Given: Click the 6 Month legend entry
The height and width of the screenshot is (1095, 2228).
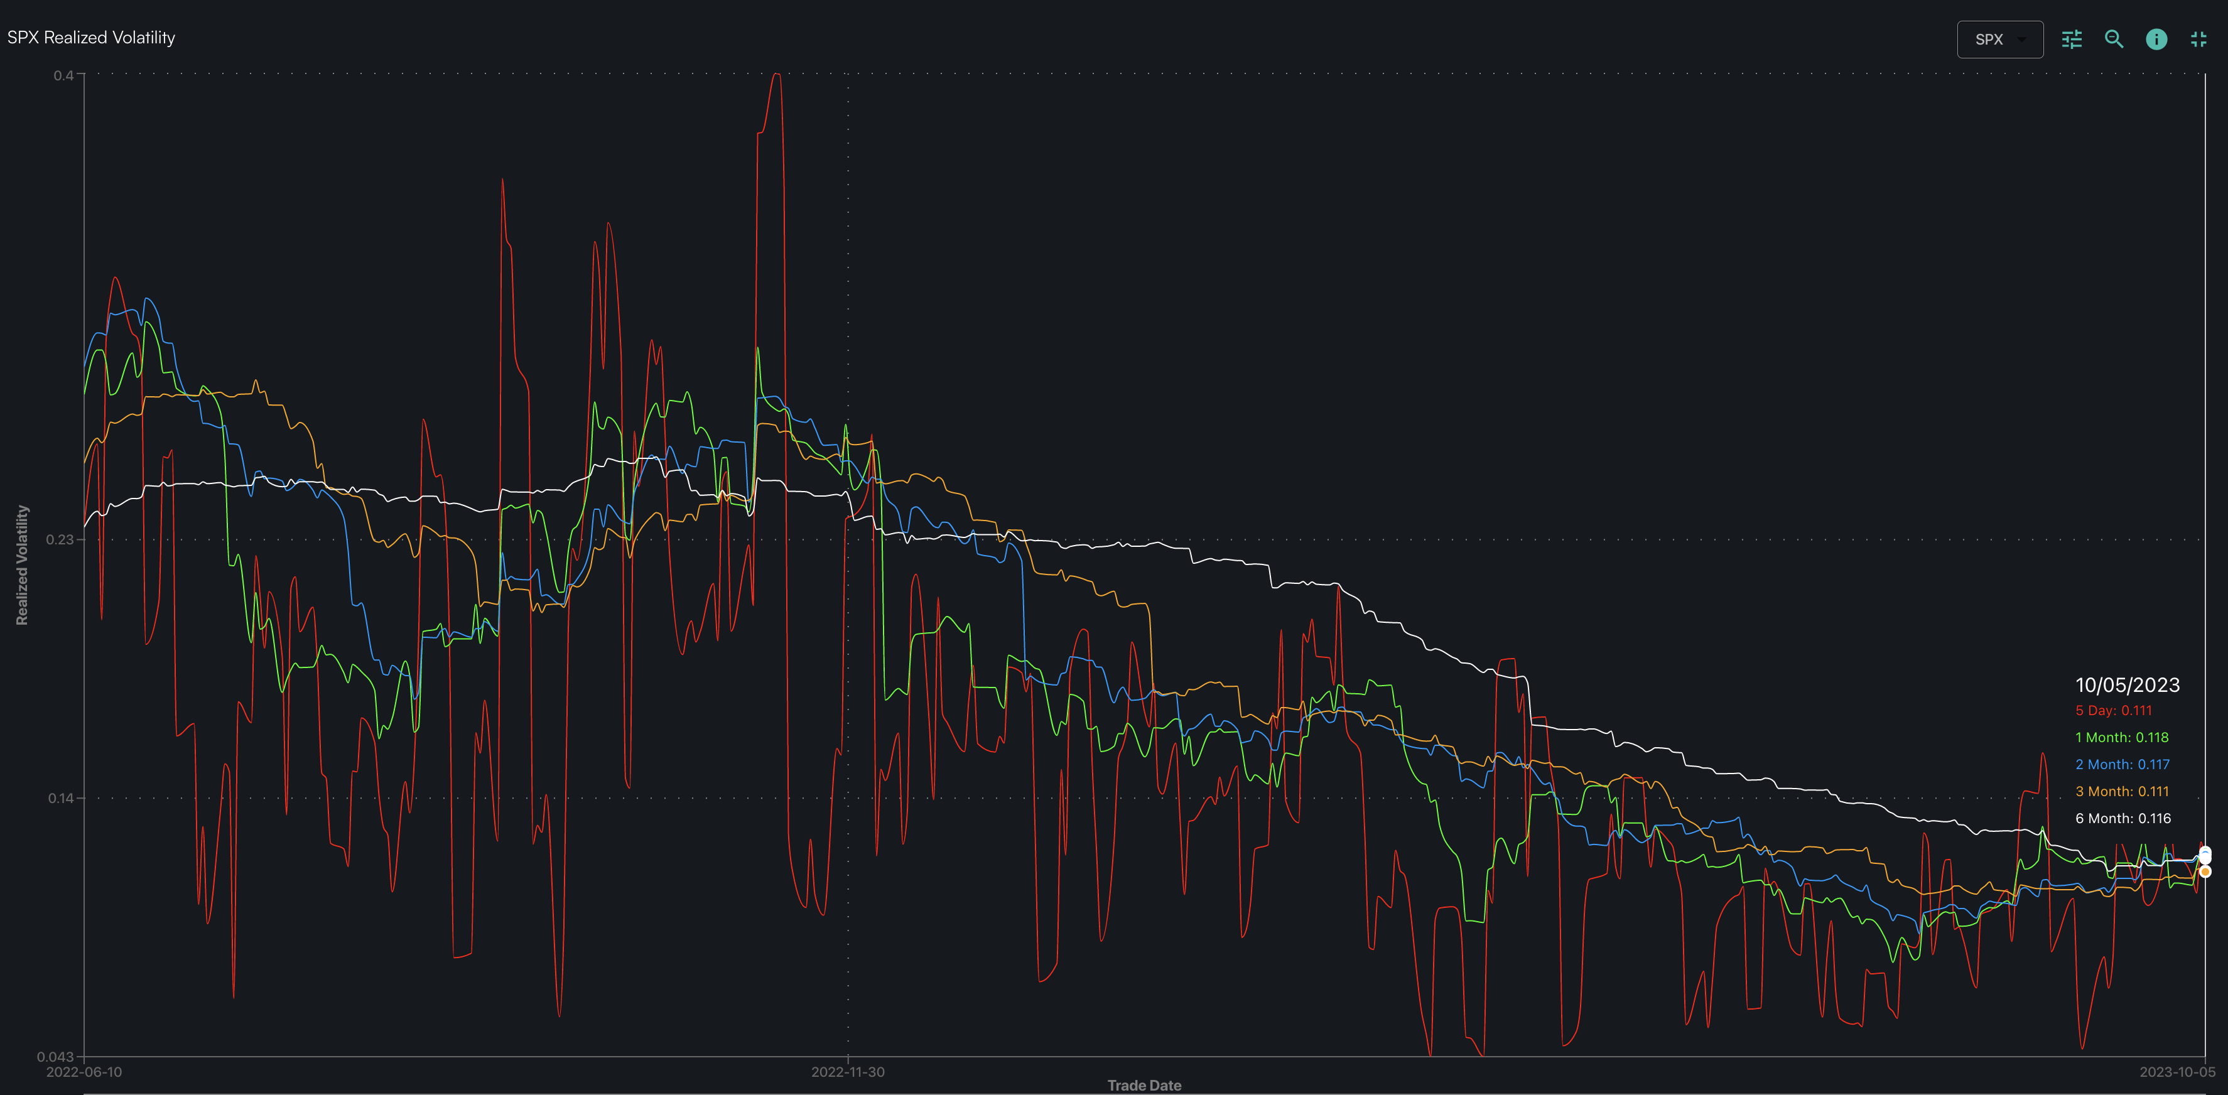Looking at the screenshot, I should [x=2123, y=818].
